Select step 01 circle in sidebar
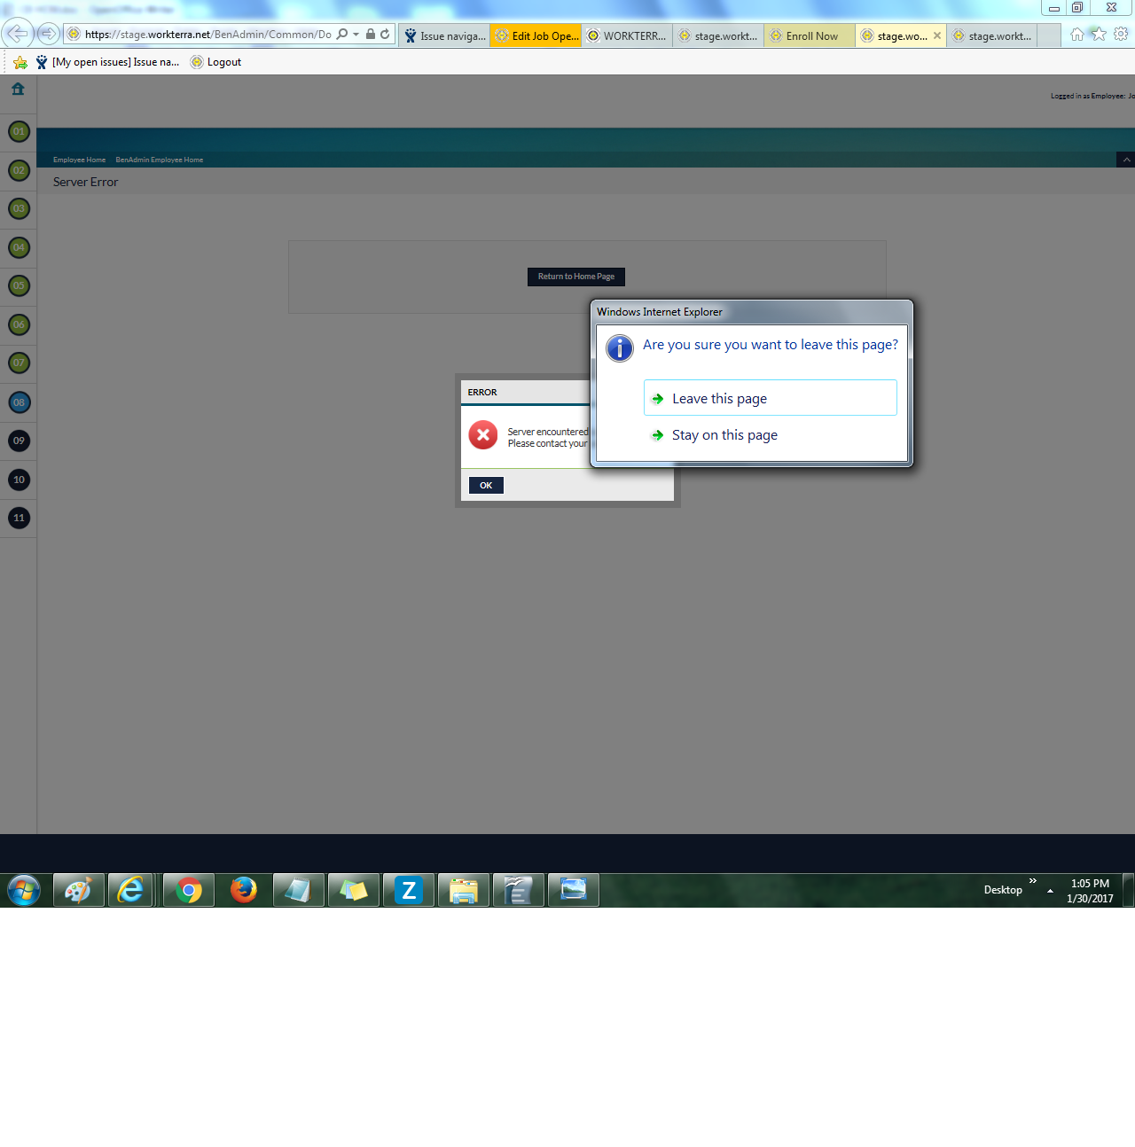 (x=19, y=131)
